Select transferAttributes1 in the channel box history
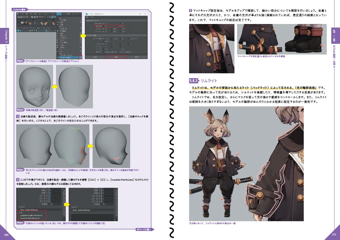The width and height of the screenshot is (340, 240). pyautogui.click(x=30, y=218)
